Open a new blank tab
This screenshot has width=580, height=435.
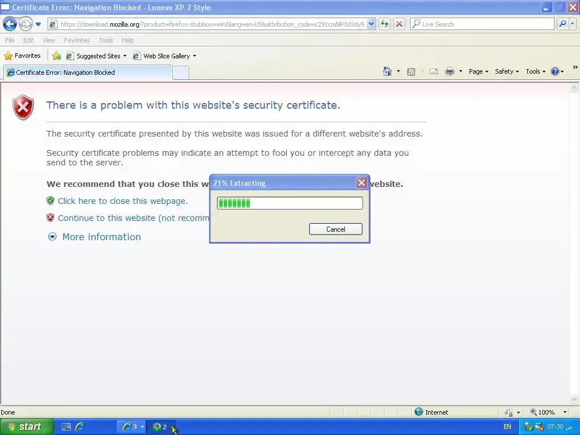coord(181,72)
